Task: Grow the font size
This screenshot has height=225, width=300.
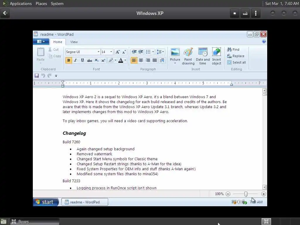Action: pos(117,52)
